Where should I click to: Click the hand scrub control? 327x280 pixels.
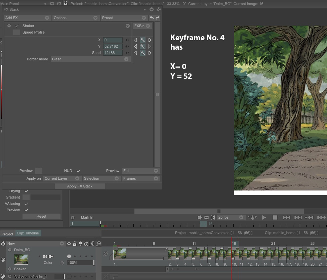[x=252, y=217]
